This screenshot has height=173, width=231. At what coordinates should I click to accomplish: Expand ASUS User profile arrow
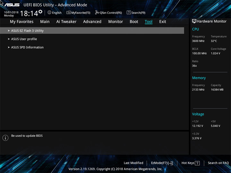[x=9, y=39]
